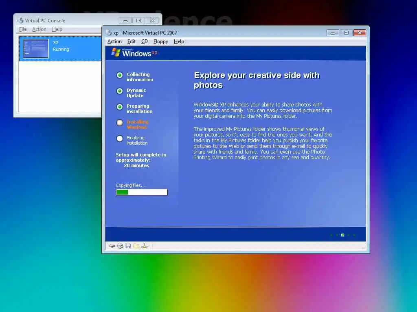The width and height of the screenshot is (417, 312).
Task: Click the 'Running' status text in Console
Action: [x=61, y=49]
